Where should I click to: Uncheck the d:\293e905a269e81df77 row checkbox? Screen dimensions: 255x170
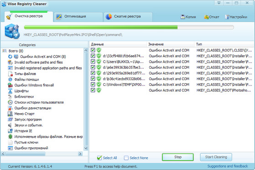pyautogui.click(x=93, y=73)
